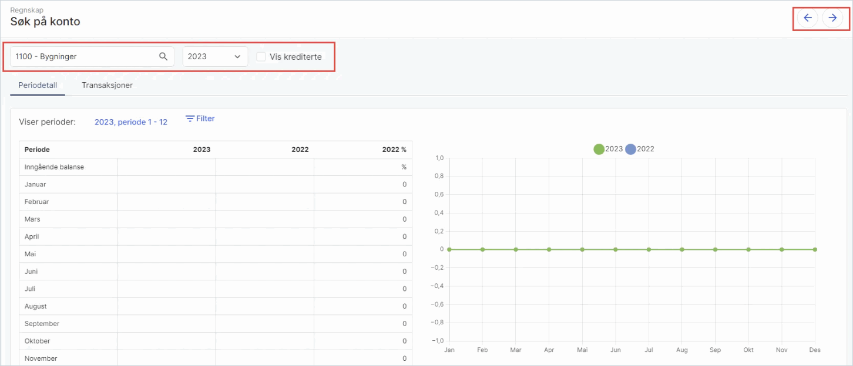Enable the Vis krediterte checkbox
This screenshot has height=366, width=853.
(x=261, y=57)
